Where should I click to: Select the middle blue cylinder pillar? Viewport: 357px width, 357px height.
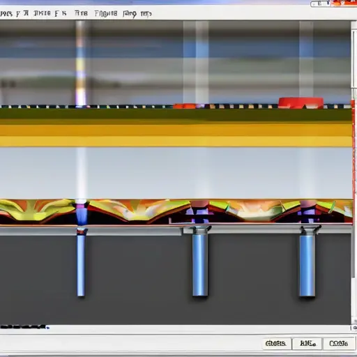(200, 265)
